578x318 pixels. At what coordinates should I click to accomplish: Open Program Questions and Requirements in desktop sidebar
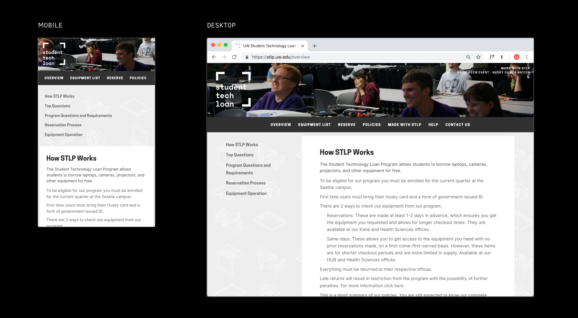tap(248, 169)
